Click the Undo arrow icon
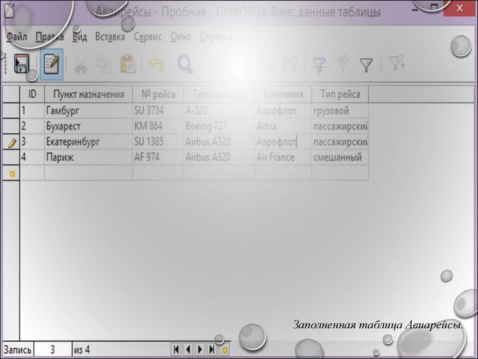Screen dimensions: 478x359 coord(156,65)
